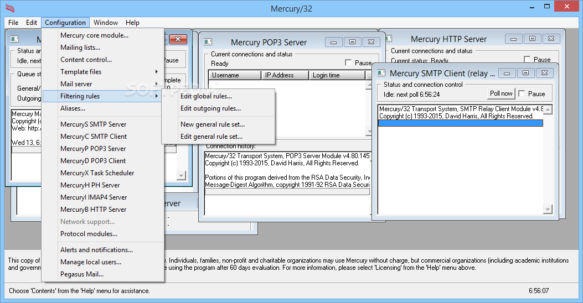Click the core module window icon
This screenshot has height=303, width=583.
tap(14, 39)
